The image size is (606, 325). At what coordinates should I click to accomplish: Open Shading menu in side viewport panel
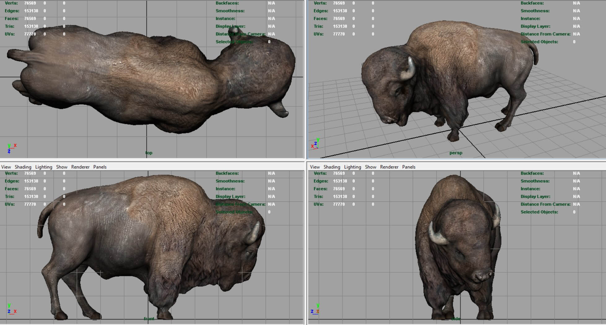point(332,167)
